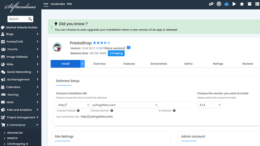Collapse the E-Commerce category

[x=20, y=125]
